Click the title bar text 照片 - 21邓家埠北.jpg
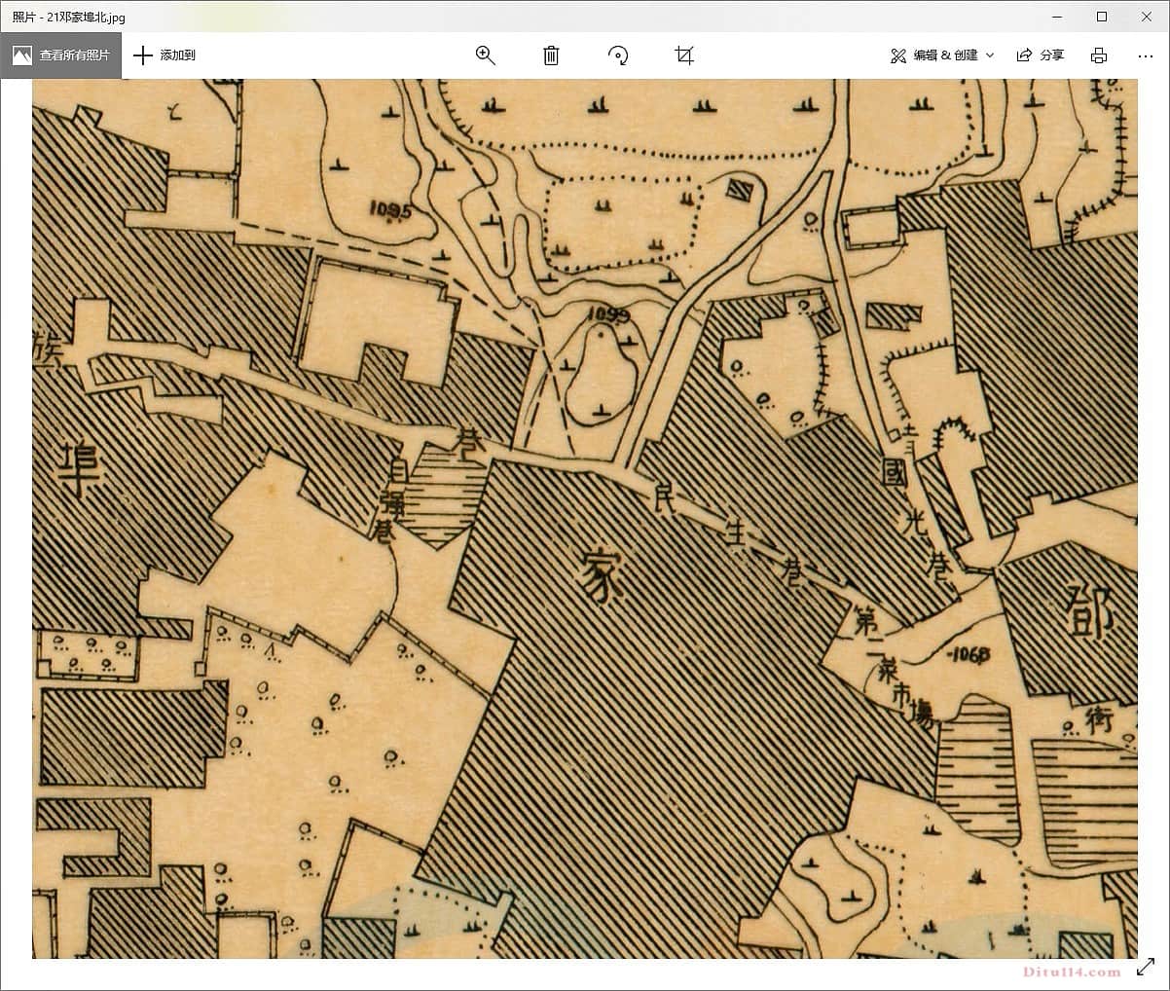Viewport: 1170px width, 991px height. tap(68, 17)
